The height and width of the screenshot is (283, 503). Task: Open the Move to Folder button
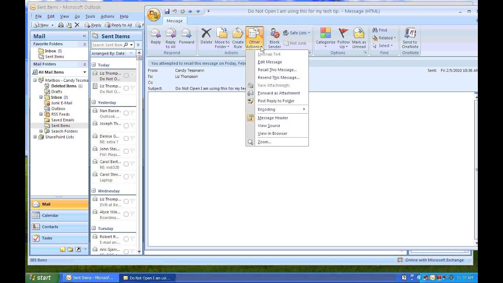222,38
